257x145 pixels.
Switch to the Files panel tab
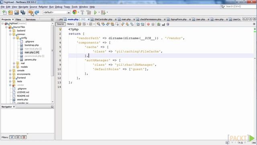(x=18, y=20)
